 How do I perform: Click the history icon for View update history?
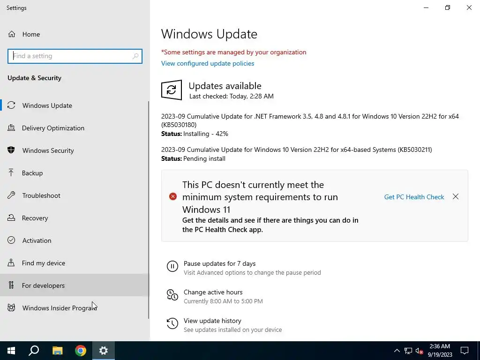(172, 323)
